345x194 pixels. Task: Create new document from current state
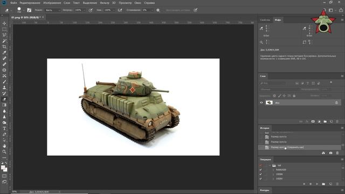[x=323, y=153]
